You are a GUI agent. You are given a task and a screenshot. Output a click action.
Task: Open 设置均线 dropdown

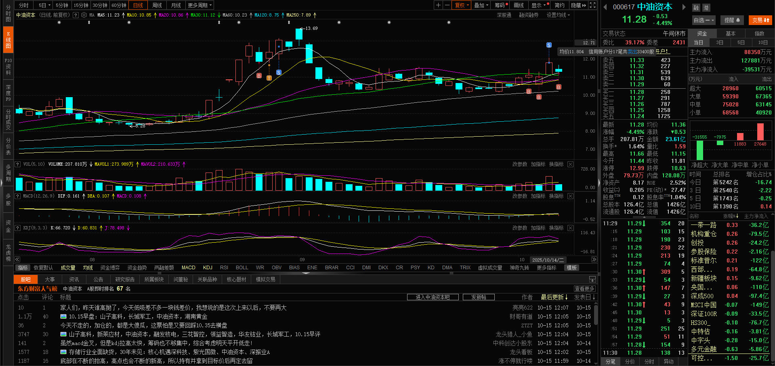click(x=558, y=15)
